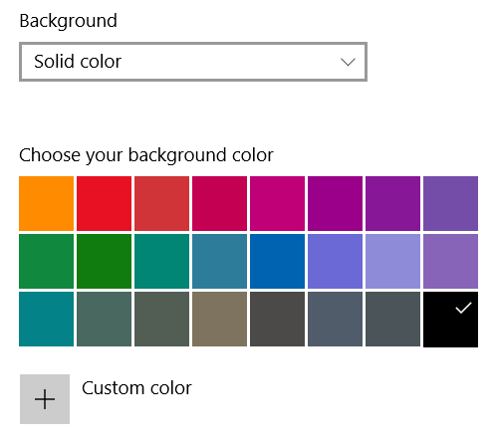The image size is (496, 447).
Task: Choose the khaki brown swatch
Action: point(219,319)
